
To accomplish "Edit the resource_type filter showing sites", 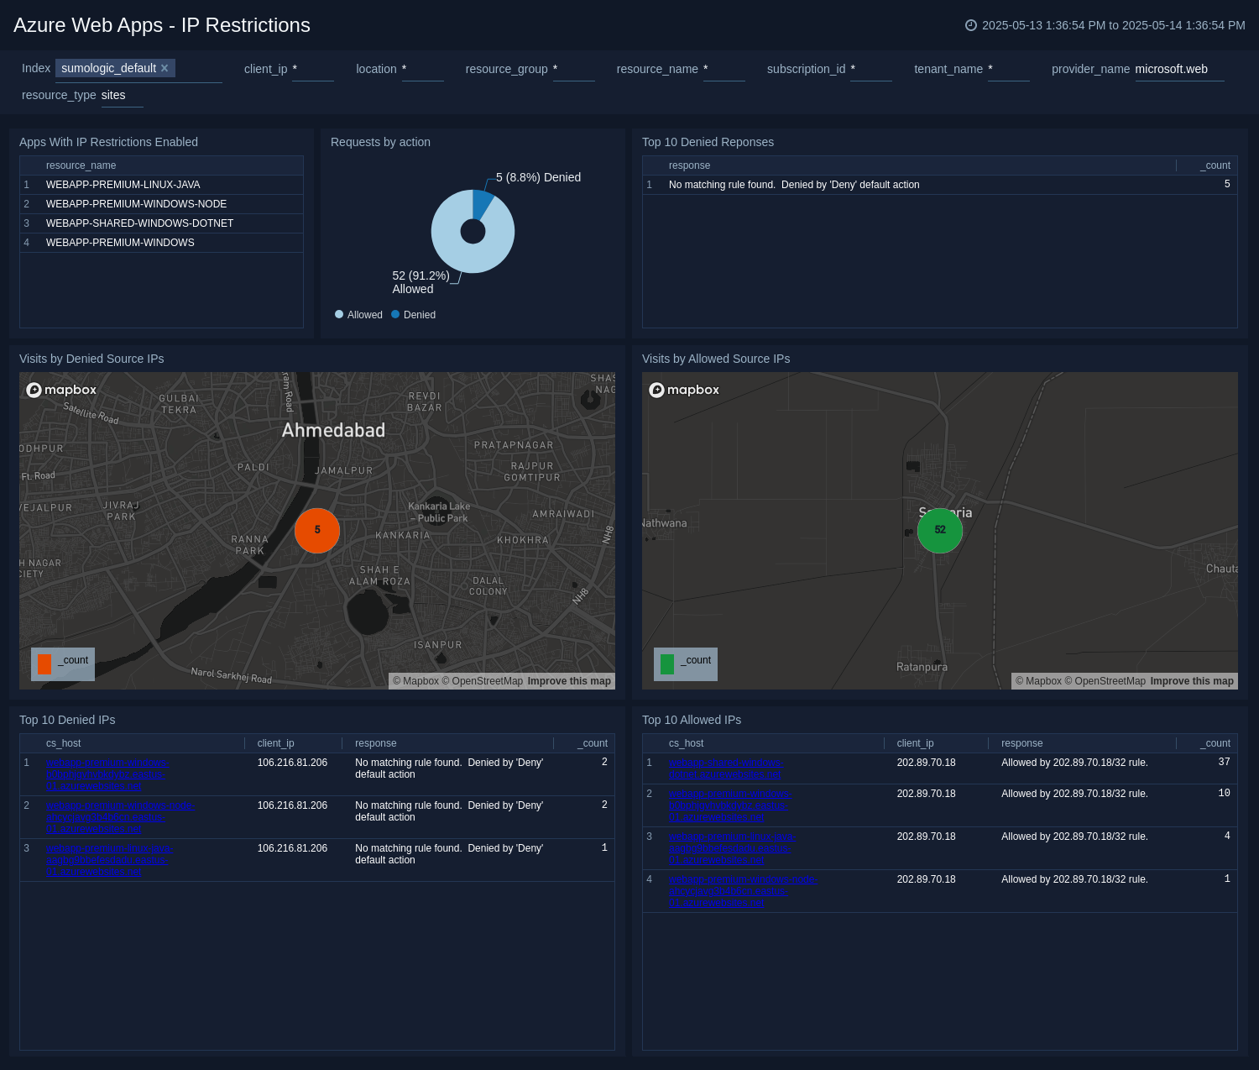I will click(122, 95).
